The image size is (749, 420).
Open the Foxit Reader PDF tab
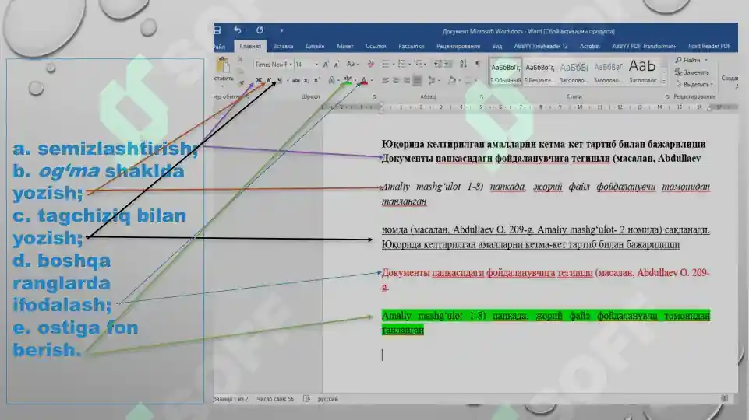pyautogui.click(x=709, y=46)
